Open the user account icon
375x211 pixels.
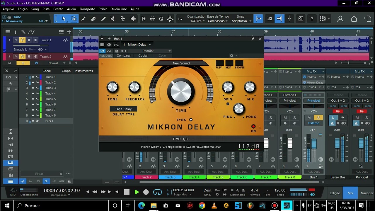coord(340,19)
